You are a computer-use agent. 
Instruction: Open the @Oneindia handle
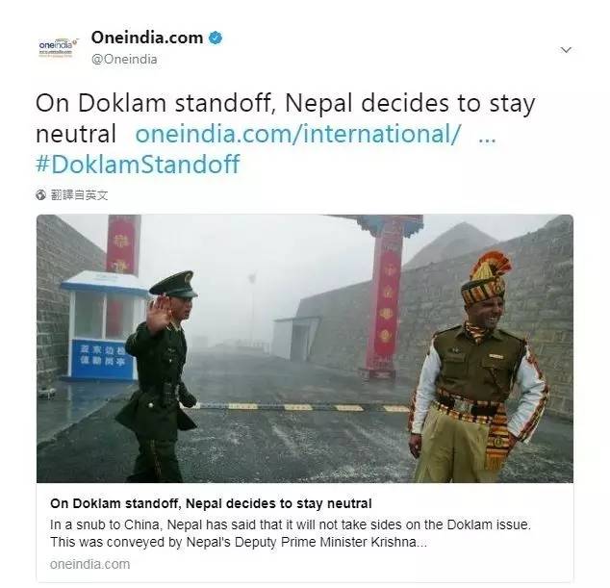[x=124, y=59]
